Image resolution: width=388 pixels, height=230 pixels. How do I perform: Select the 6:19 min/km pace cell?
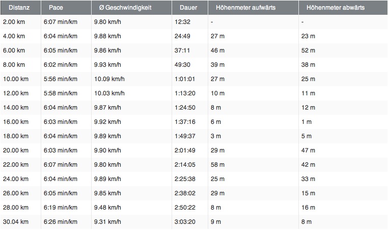pos(63,208)
